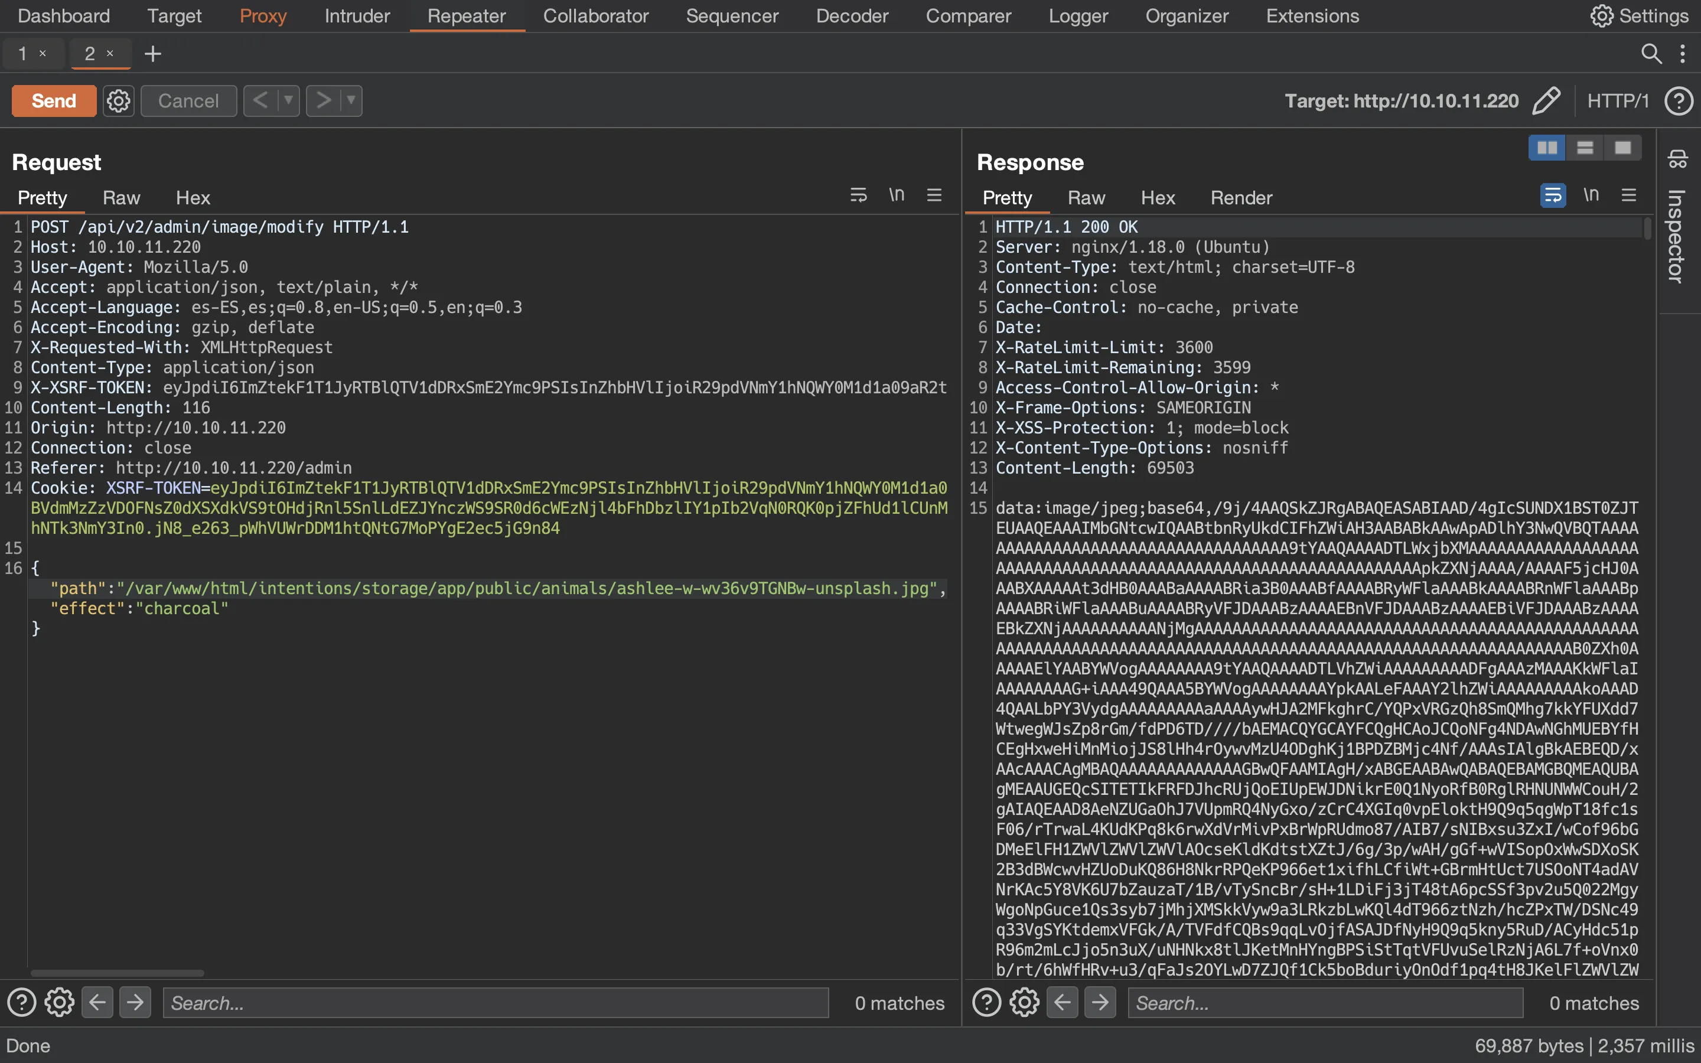The image size is (1701, 1063).
Task: Select top-bottom layout view
Action: 1585,148
